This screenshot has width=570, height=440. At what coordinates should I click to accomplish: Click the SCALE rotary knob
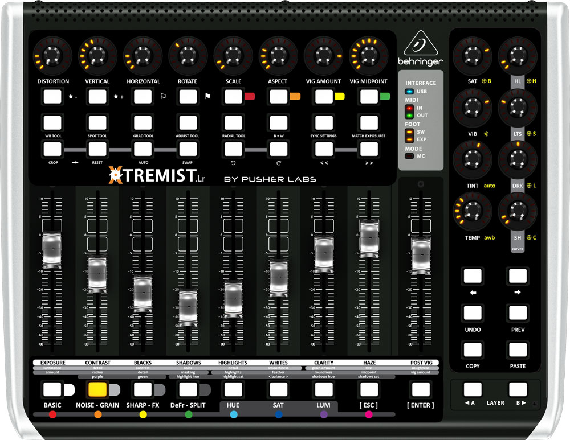[233, 55]
